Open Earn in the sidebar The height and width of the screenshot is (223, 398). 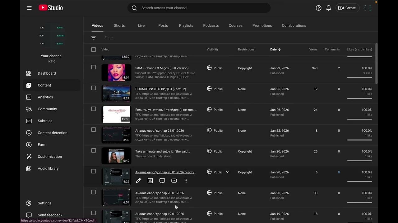[51, 145]
